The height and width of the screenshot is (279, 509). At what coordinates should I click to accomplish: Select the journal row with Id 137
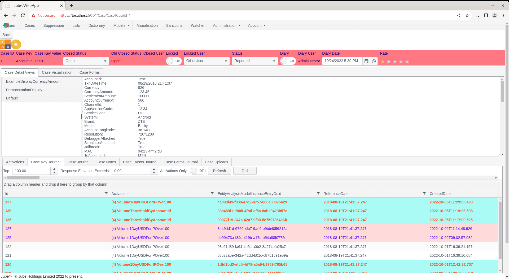(x=250, y=202)
